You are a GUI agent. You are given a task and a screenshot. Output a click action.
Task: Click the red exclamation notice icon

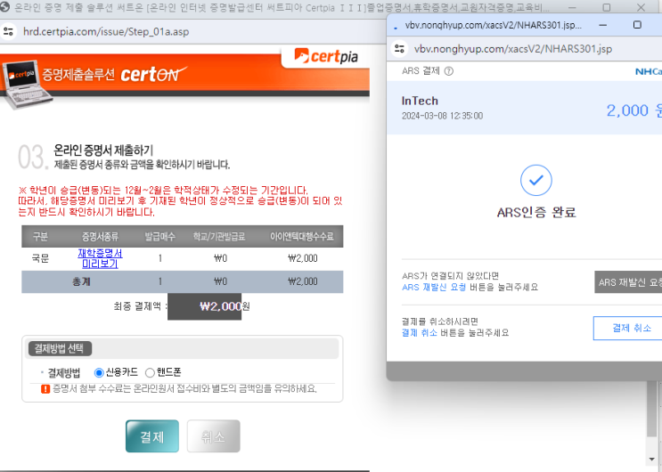[x=45, y=388]
